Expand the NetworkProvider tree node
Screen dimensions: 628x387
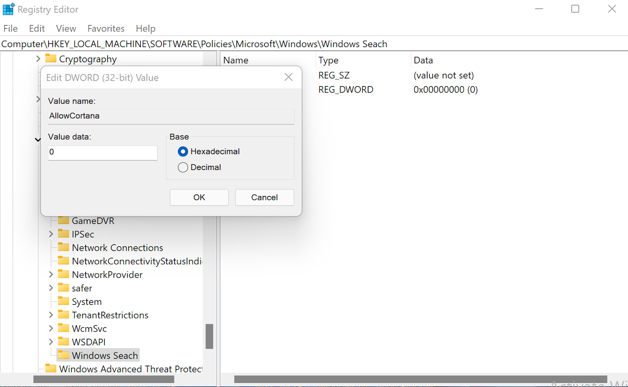pos(50,274)
